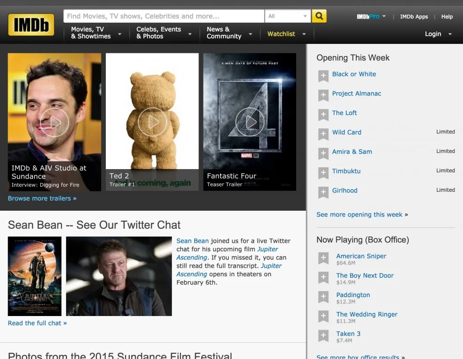This screenshot has height=359, width=463.
Task: Open the Taken 3 title link
Action: click(x=348, y=334)
